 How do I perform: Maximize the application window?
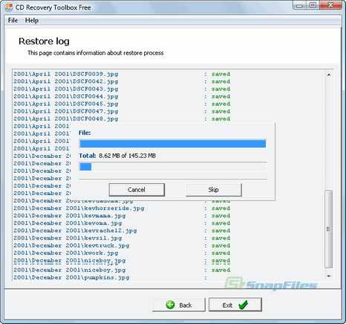[x=313, y=5]
